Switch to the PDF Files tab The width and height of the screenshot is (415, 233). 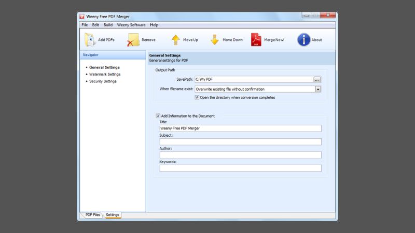coord(92,215)
